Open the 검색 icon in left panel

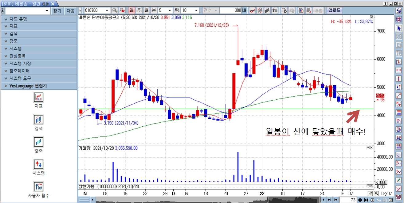tap(39, 120)
